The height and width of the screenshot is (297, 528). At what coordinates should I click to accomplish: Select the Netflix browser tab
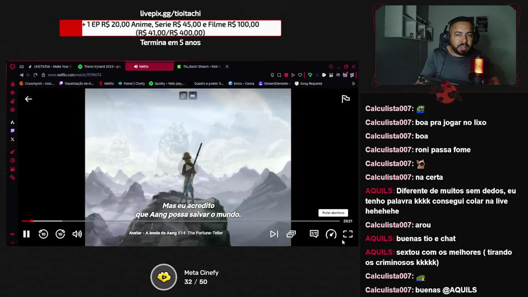(x=150, y=66)
